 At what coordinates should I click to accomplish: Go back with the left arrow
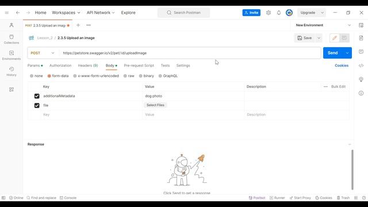coord(18,13)
